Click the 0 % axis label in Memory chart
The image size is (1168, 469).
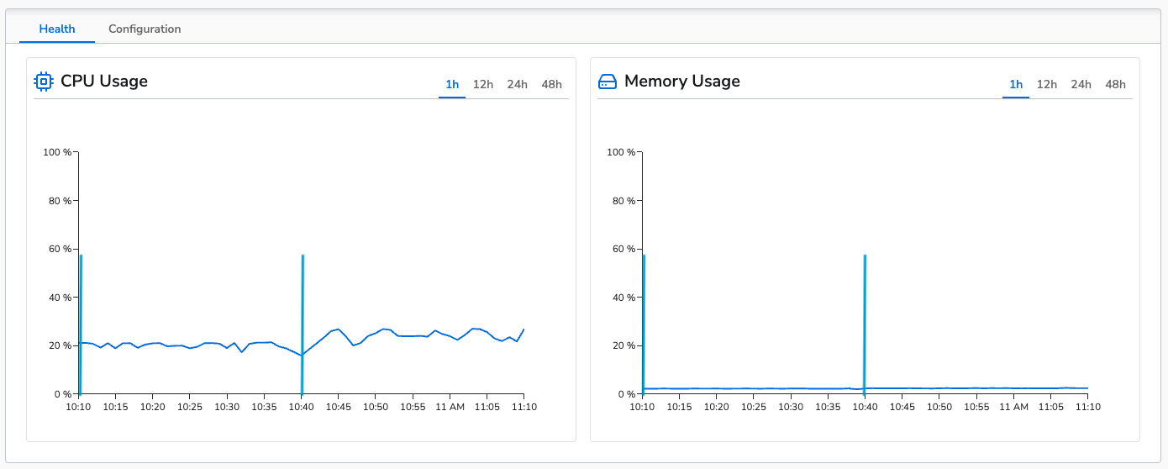[x=626, y=394]
